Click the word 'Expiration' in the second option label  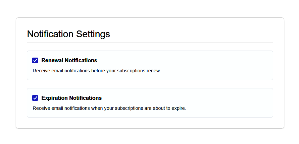point(54,98)
